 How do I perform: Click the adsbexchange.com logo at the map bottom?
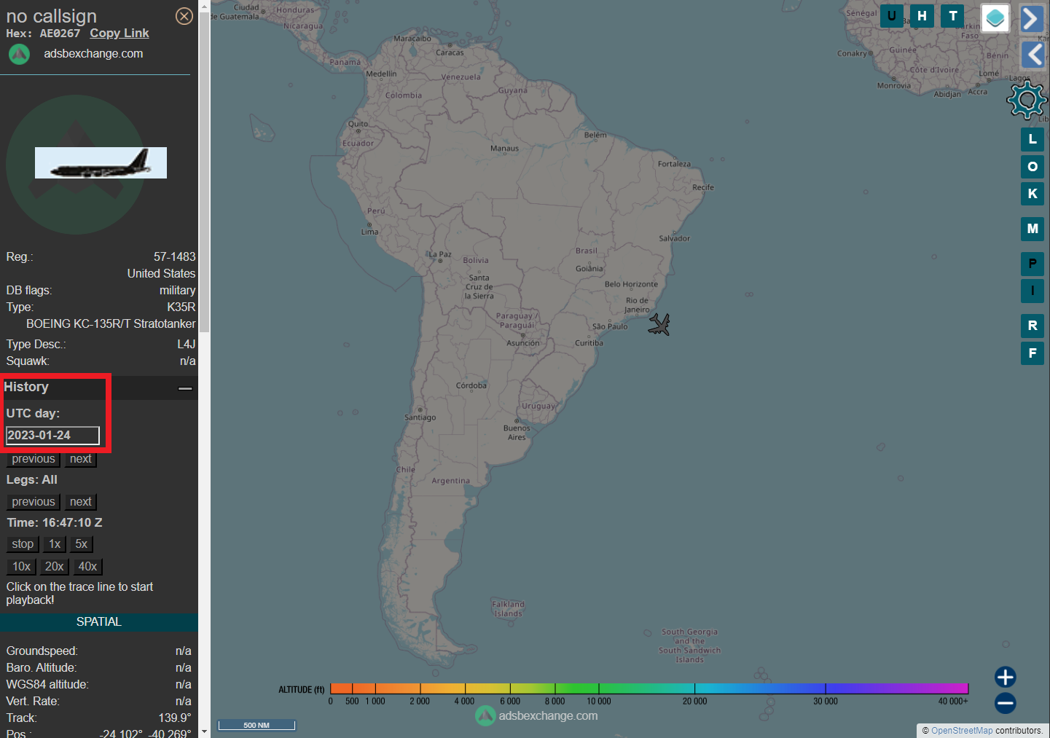(485, 716)
